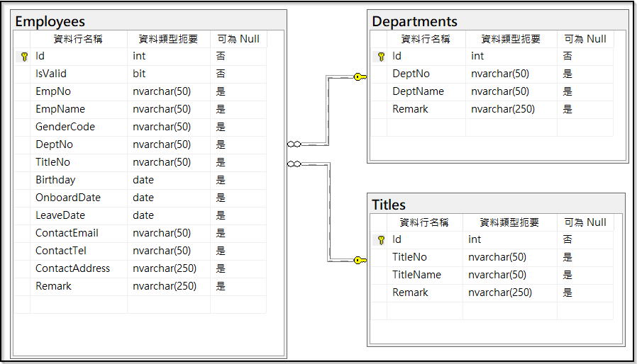This screenshot has width=637, height=364.
Task: Select the DeptNo column name in Departments
Action: pyautogui.click(x=411, y=74)
